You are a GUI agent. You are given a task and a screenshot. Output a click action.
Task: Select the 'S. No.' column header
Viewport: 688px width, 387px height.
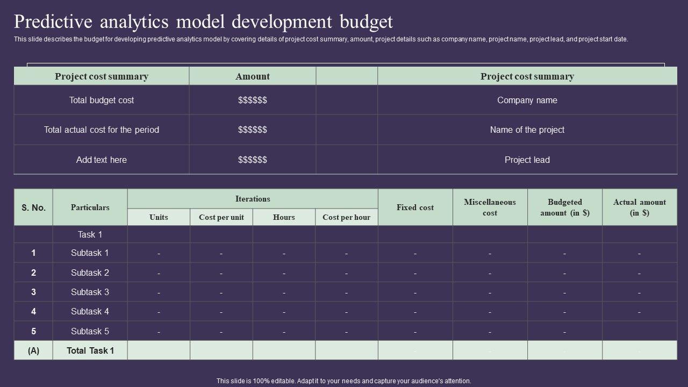pos(33,207)
